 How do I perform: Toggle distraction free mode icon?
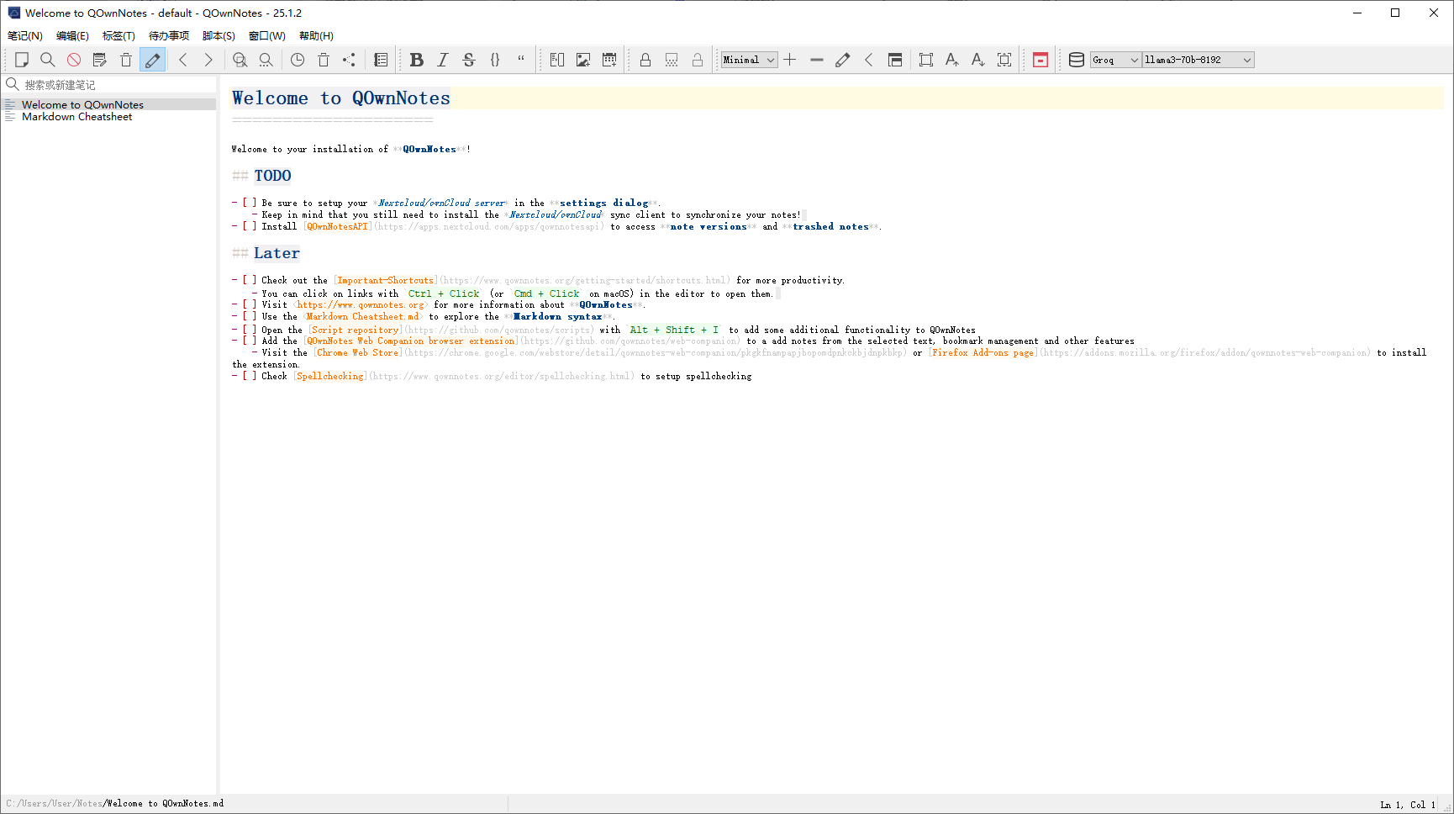926,60
